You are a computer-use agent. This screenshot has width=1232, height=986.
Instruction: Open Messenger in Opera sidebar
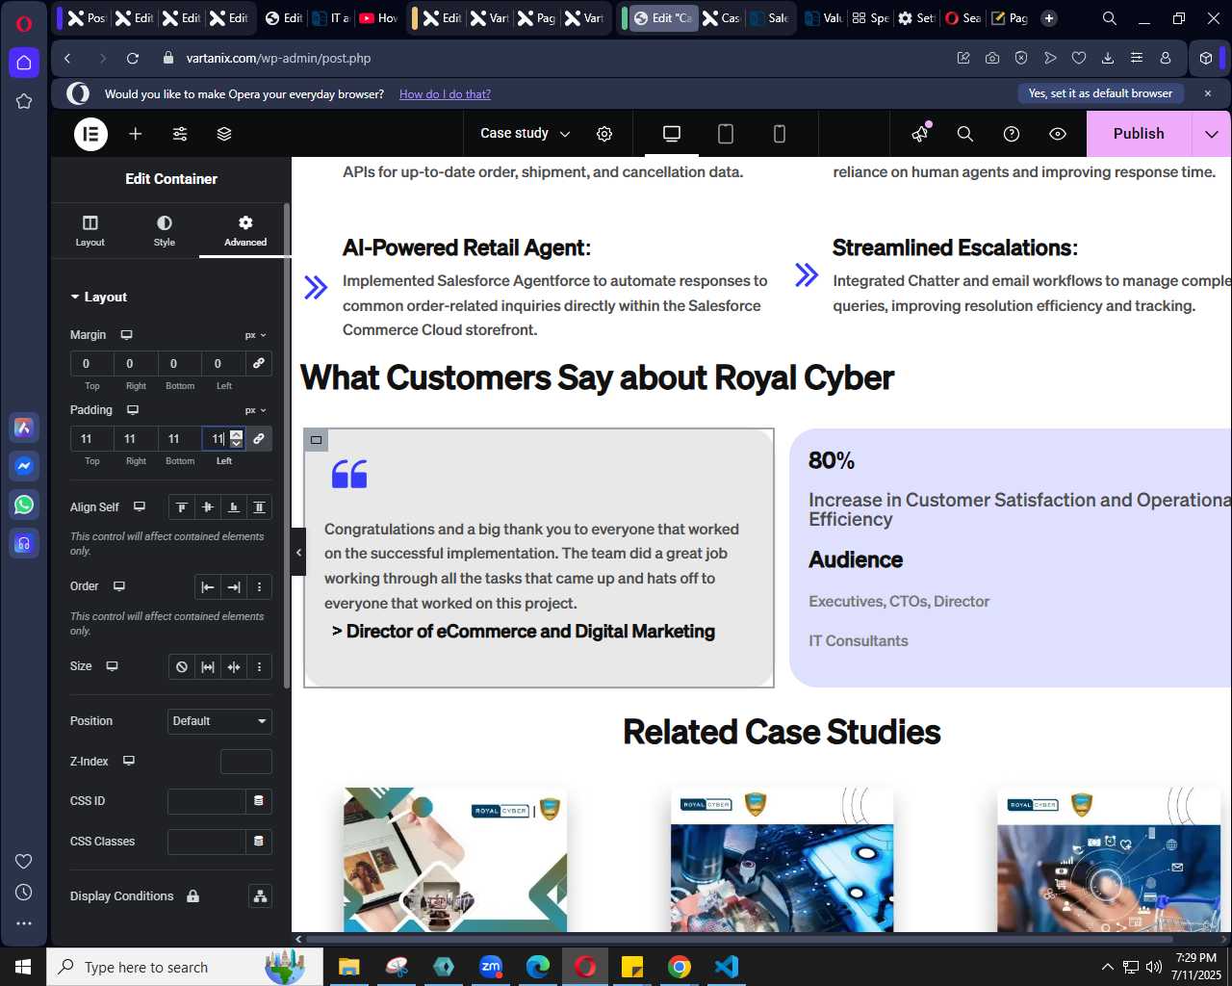(24, 466)
